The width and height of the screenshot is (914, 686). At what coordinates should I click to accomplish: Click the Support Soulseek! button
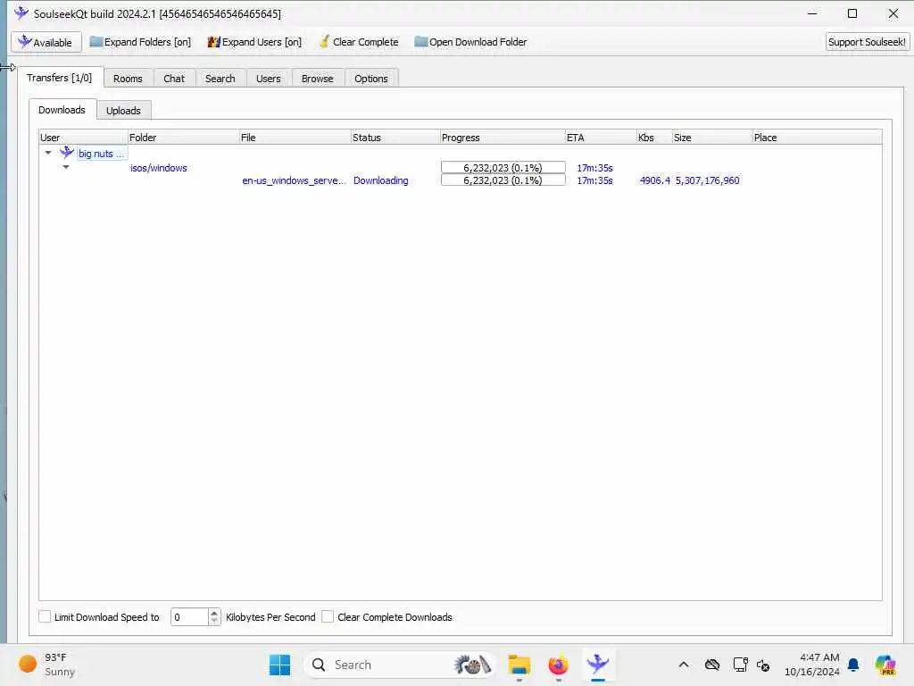867,42
